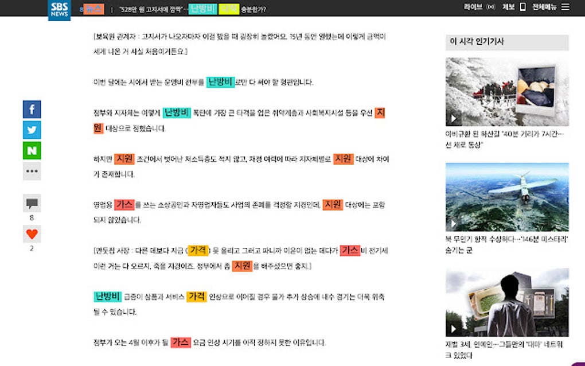Screen dimensions: 585x366
Task: Like the article with the heart icon
Action: 32,233
